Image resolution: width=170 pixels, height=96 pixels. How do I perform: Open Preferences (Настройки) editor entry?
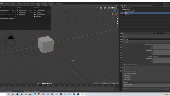[38, 17]
